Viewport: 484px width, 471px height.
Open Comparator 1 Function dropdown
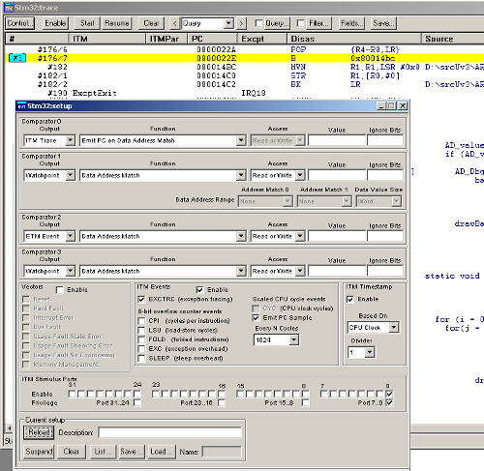(x=241, y=175)
